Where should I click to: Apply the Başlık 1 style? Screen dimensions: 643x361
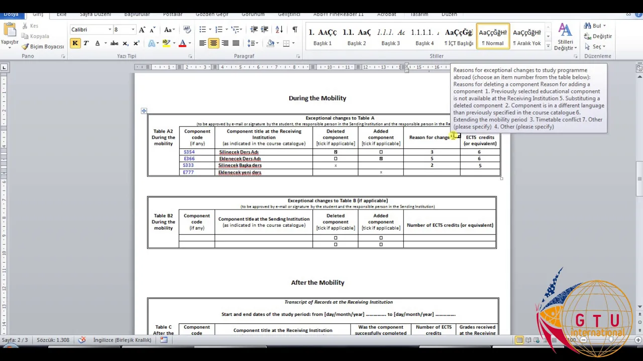[x=323, y=37]
